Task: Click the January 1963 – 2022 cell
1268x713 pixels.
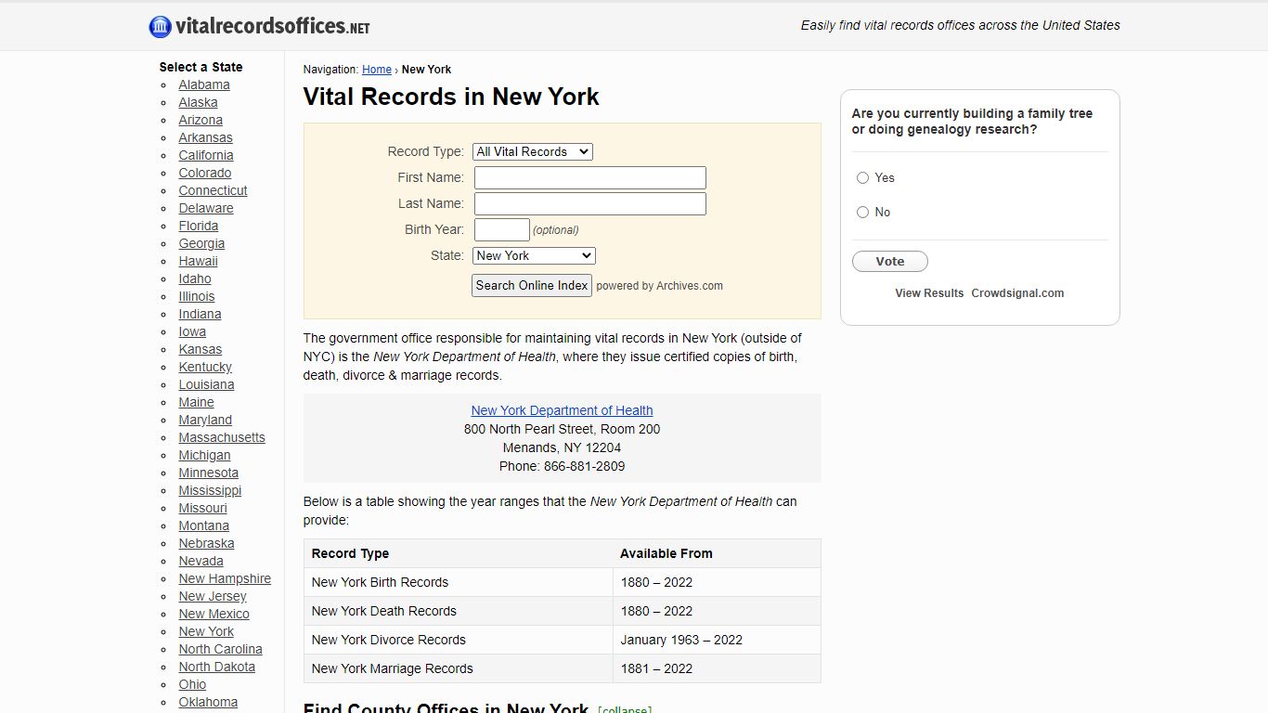Action: coord(717,640)
